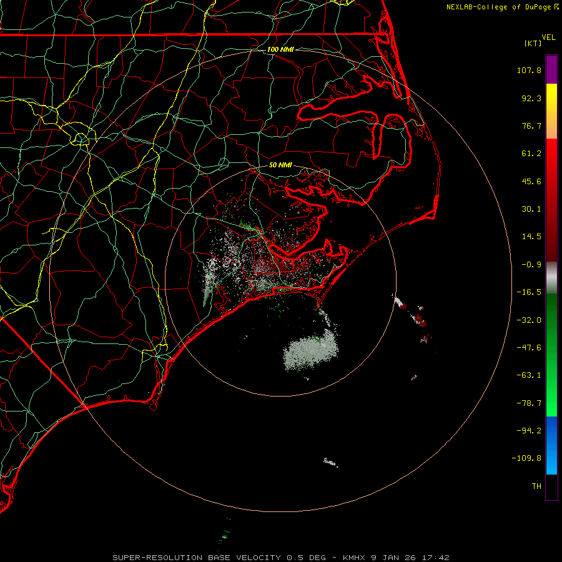Click the yellow-orange band of the color scale
This screenshot has height=562, width=562.
click(x=551, y=111)
